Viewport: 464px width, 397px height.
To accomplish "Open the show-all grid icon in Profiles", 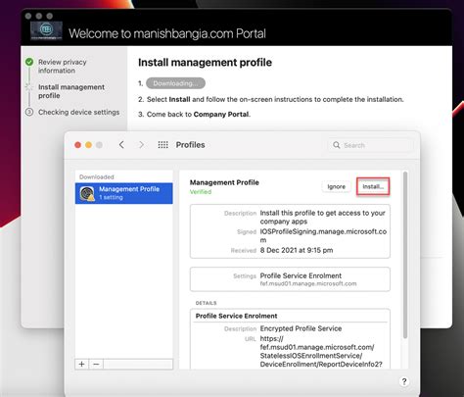I will click(162, 145).
